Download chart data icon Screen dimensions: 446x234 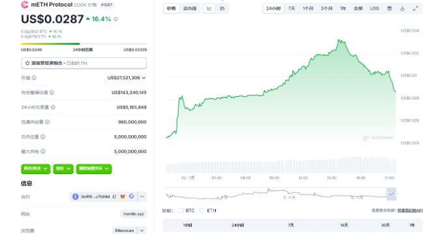click(402, 8)
